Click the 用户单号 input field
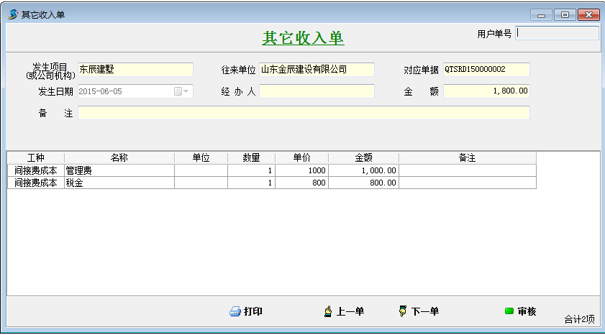The height and width of the screenshot is (335, 605). pyautogui.click(x=558, y=33)
